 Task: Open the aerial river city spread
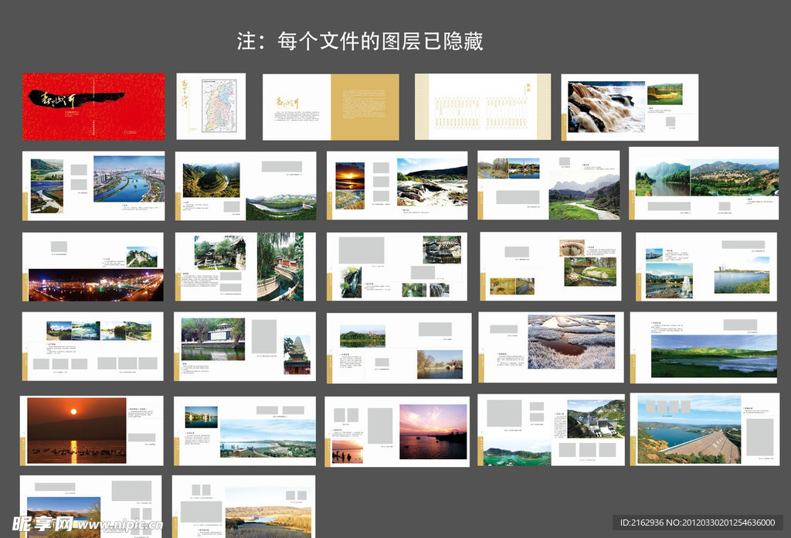pyautogui.click(x=93, y=186)
